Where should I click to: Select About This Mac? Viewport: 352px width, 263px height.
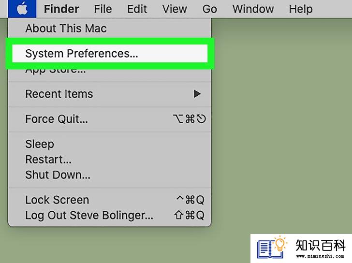click(x=110, y=28)
